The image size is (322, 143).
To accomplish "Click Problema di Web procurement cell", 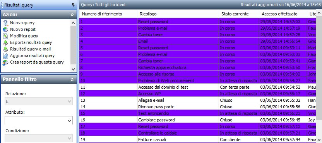I will (178, 81).
